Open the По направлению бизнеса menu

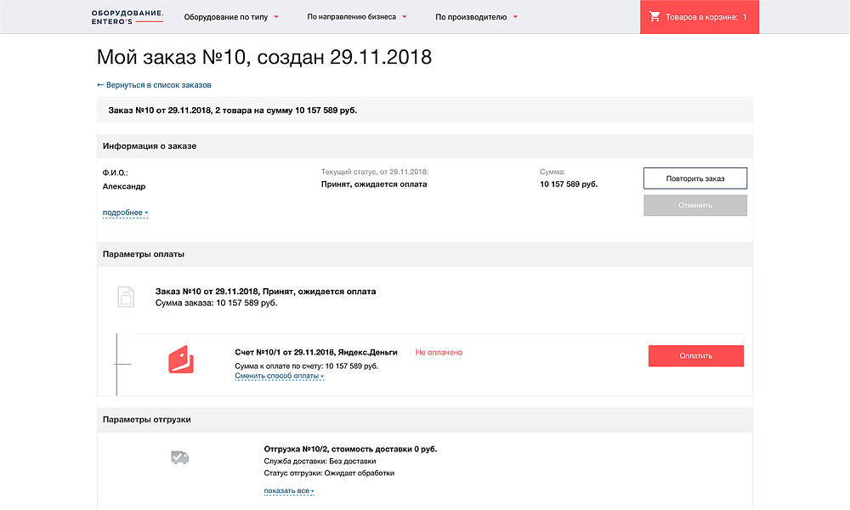[x=352, y=16]
